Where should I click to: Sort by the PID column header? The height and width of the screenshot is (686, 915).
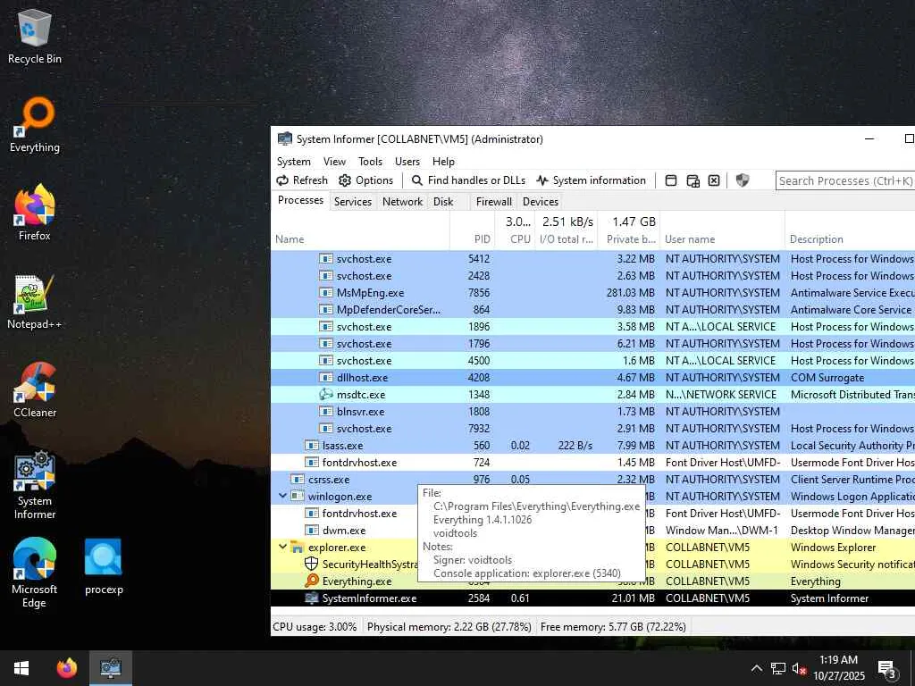[472, 230]
